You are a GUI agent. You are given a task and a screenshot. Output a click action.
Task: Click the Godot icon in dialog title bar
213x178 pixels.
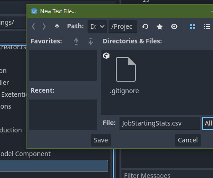pyautogui.click(x=34, y=11)
